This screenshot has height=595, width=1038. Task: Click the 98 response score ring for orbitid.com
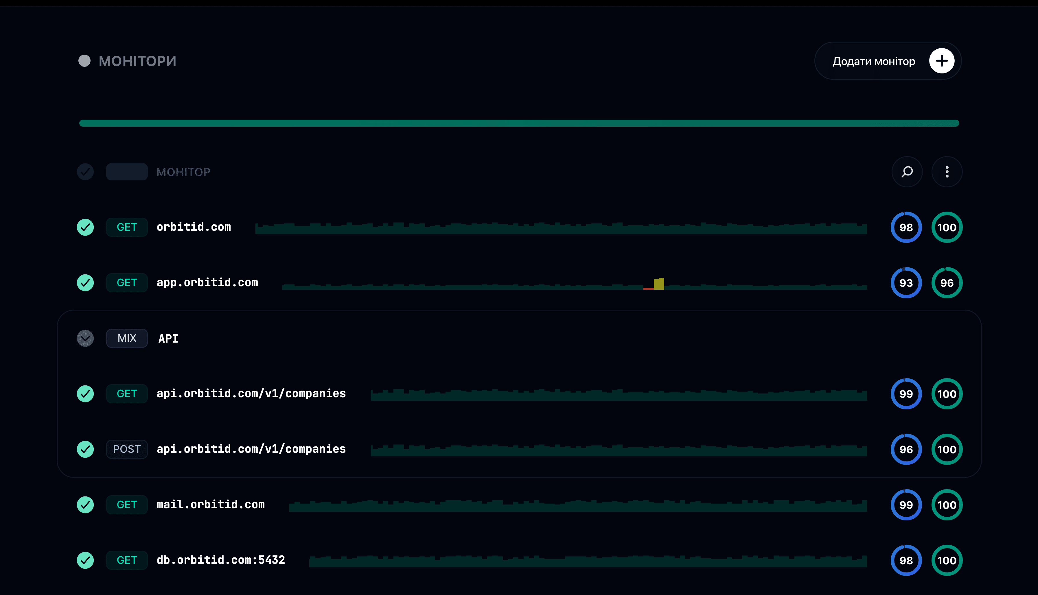(906, 227)
